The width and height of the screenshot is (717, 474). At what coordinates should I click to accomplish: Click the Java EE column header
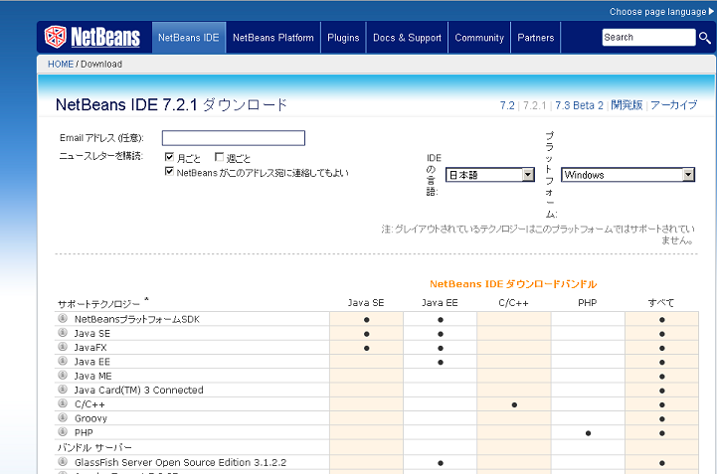click(440, 303)
